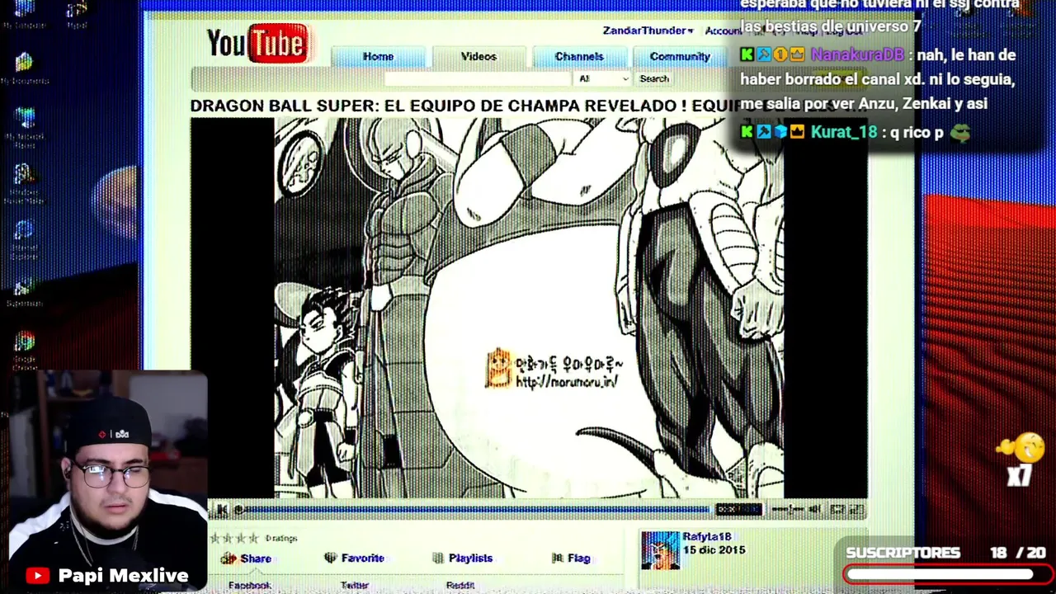Viewport: 1056px width, 594px height.
Task: Click the video elapsed time display
Action: [x=738, y=510]
